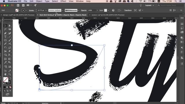The image size is (185, 104).
Task: Open stroke color dropdown in control bar
Action: pos(26,10)
